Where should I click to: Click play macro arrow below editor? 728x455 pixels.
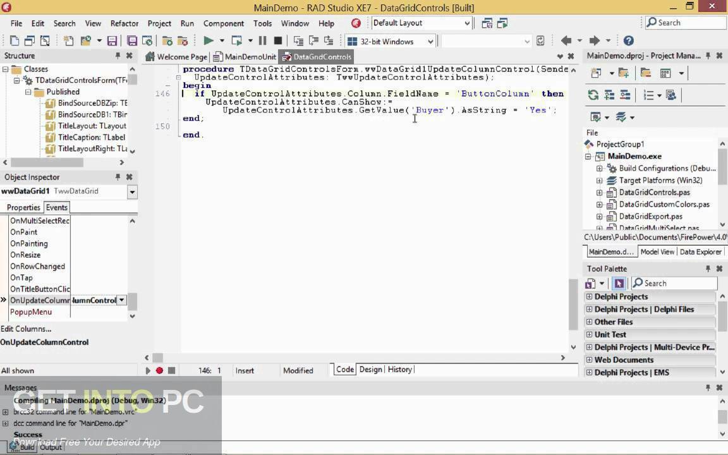(148, 370)
